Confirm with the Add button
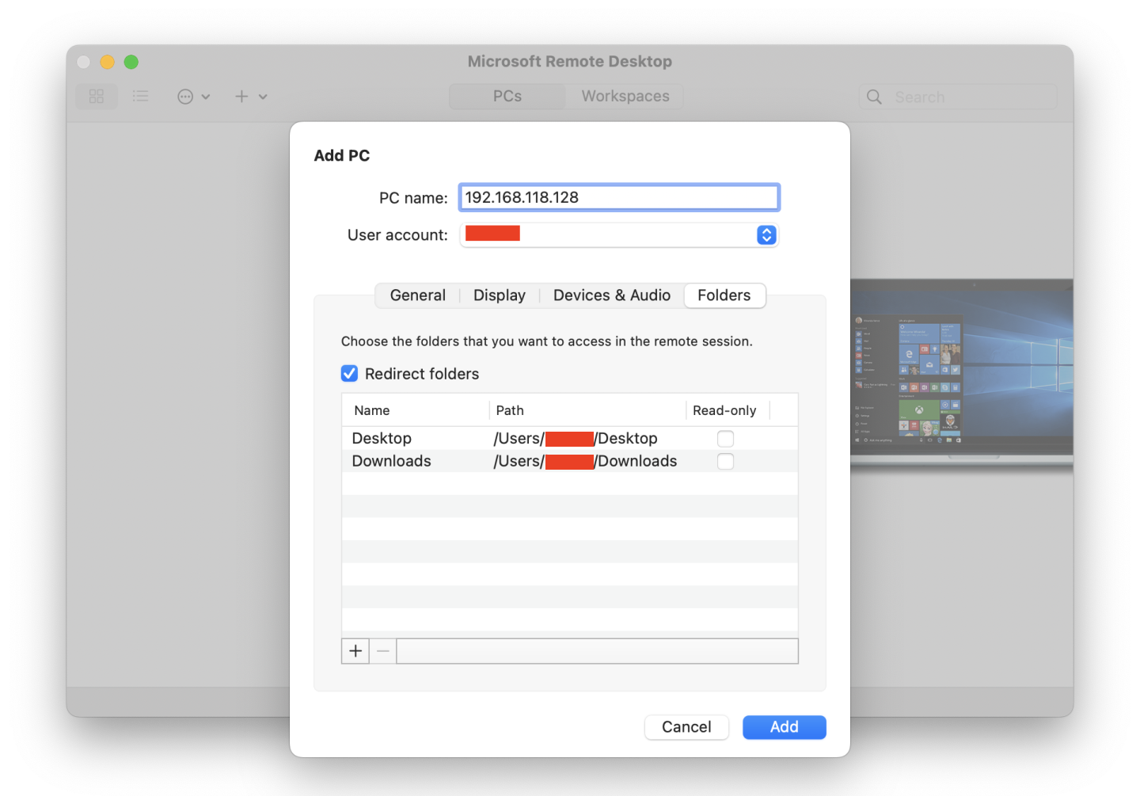Screen dimensions: 1140x796 (785, 727)
